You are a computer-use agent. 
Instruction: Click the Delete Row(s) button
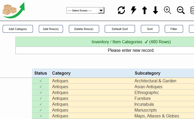[84, 29]
